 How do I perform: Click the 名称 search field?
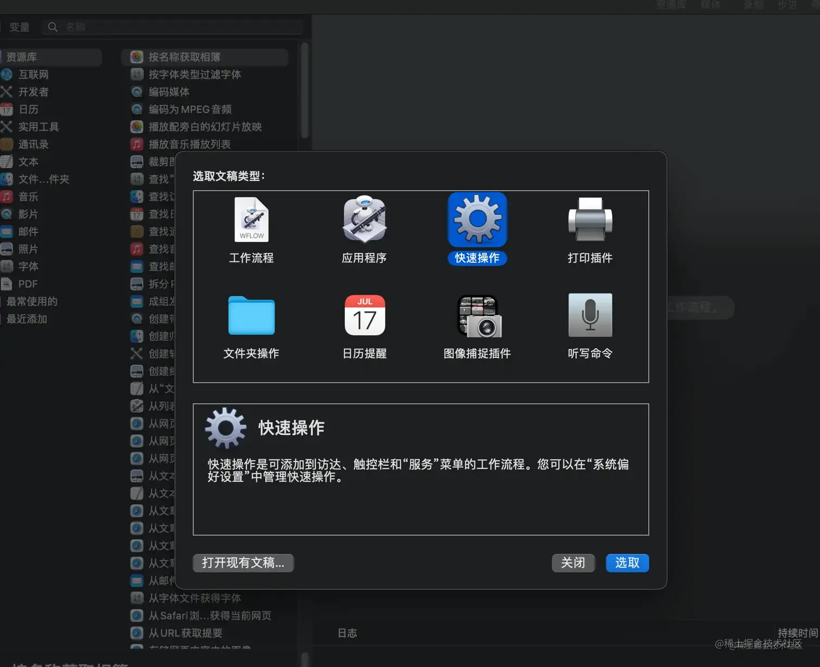pyautogui.click(x=174, y=27)
